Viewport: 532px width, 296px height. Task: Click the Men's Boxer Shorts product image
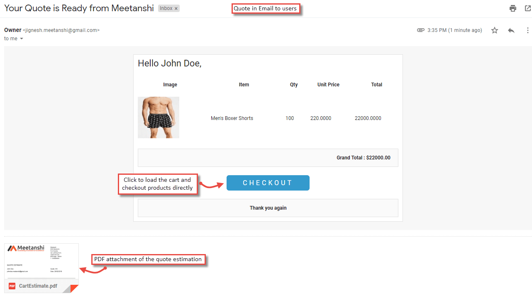159,117
